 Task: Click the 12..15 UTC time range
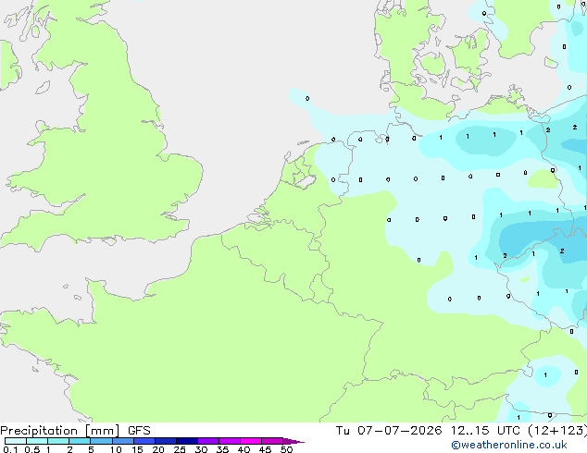point(485,431)
